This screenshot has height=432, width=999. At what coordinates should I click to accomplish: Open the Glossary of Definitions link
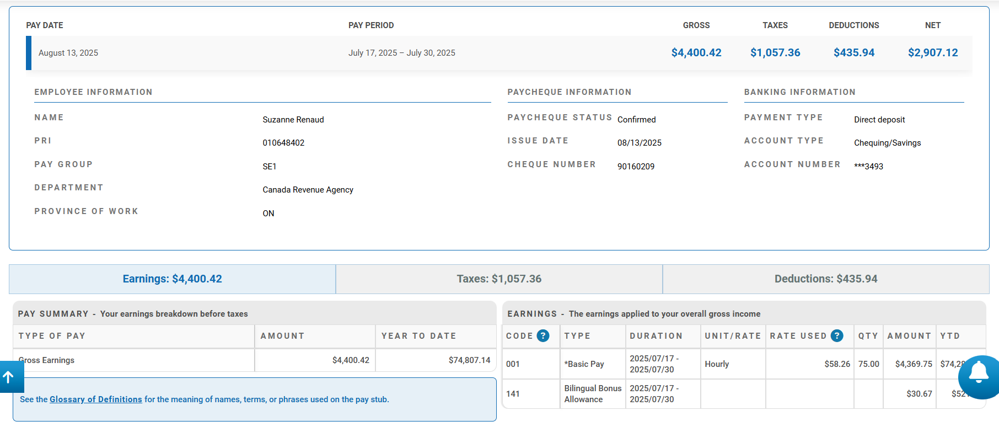(x=96, y=399)
